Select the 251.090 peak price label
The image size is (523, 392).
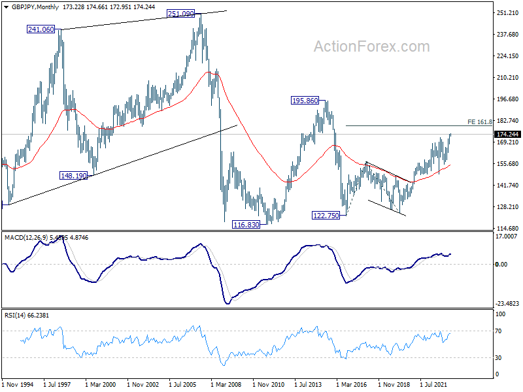click(180, 14)
